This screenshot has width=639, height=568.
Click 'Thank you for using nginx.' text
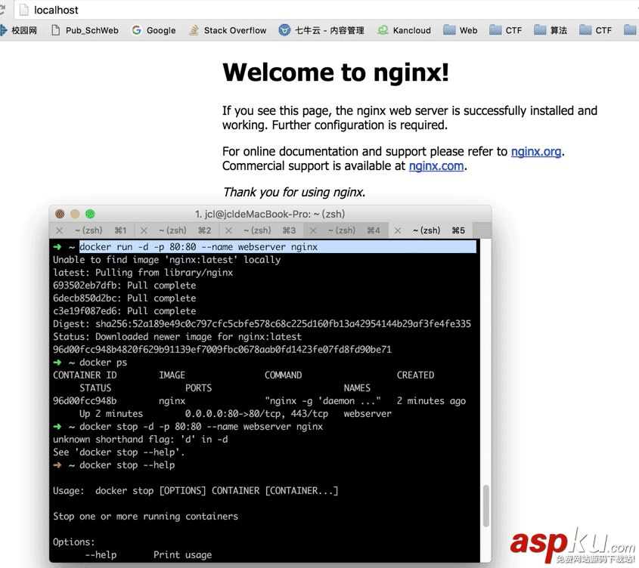pos(294,192)
